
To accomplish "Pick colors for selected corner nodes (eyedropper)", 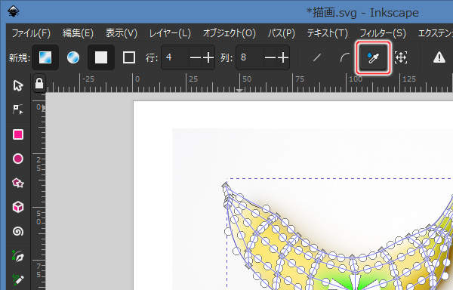I will pos(373,57).
